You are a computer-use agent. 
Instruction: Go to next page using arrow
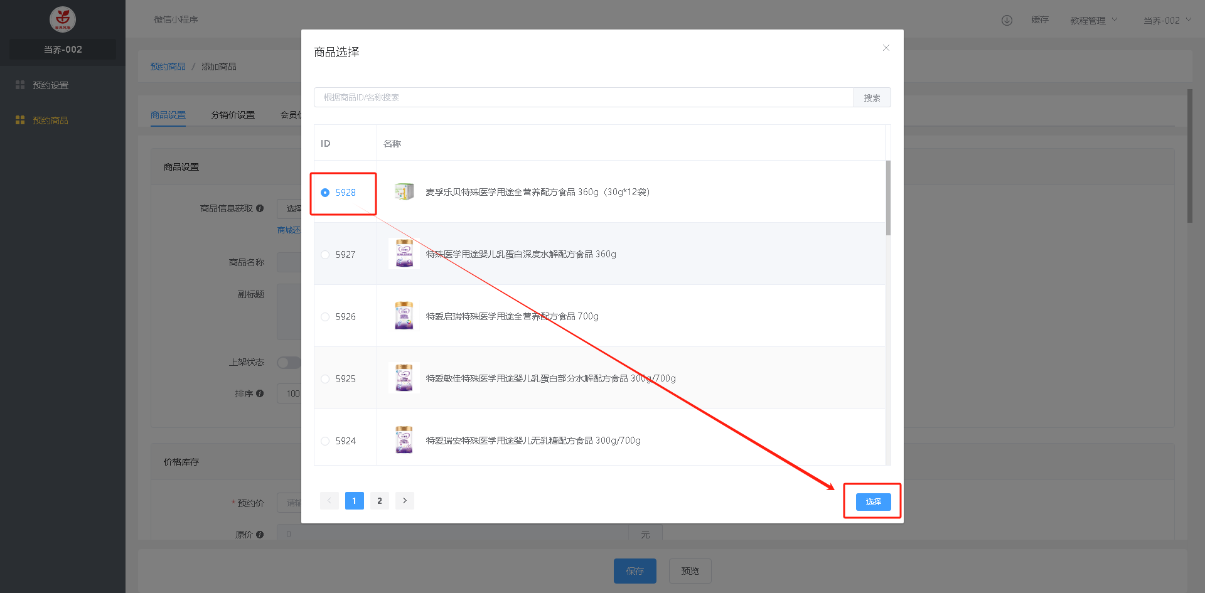(405, 501)
